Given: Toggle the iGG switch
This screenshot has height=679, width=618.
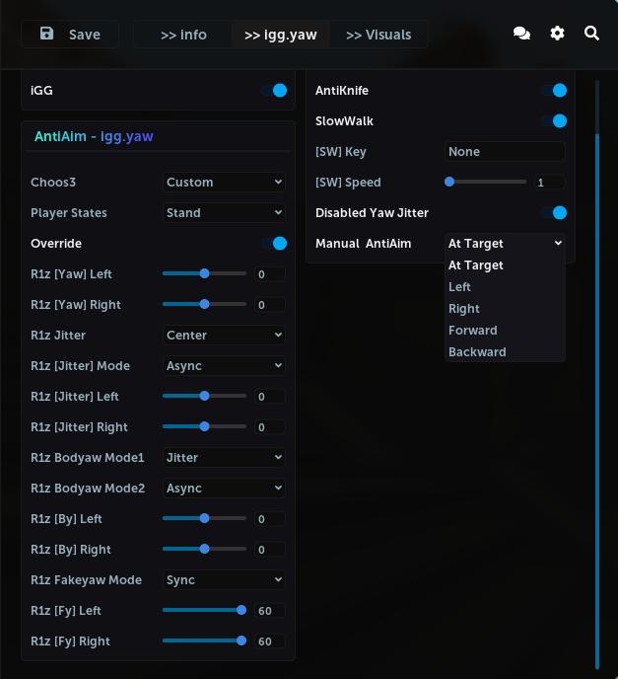Looking at the screenshot, I should pyautogui.click(x=275, y=91).
